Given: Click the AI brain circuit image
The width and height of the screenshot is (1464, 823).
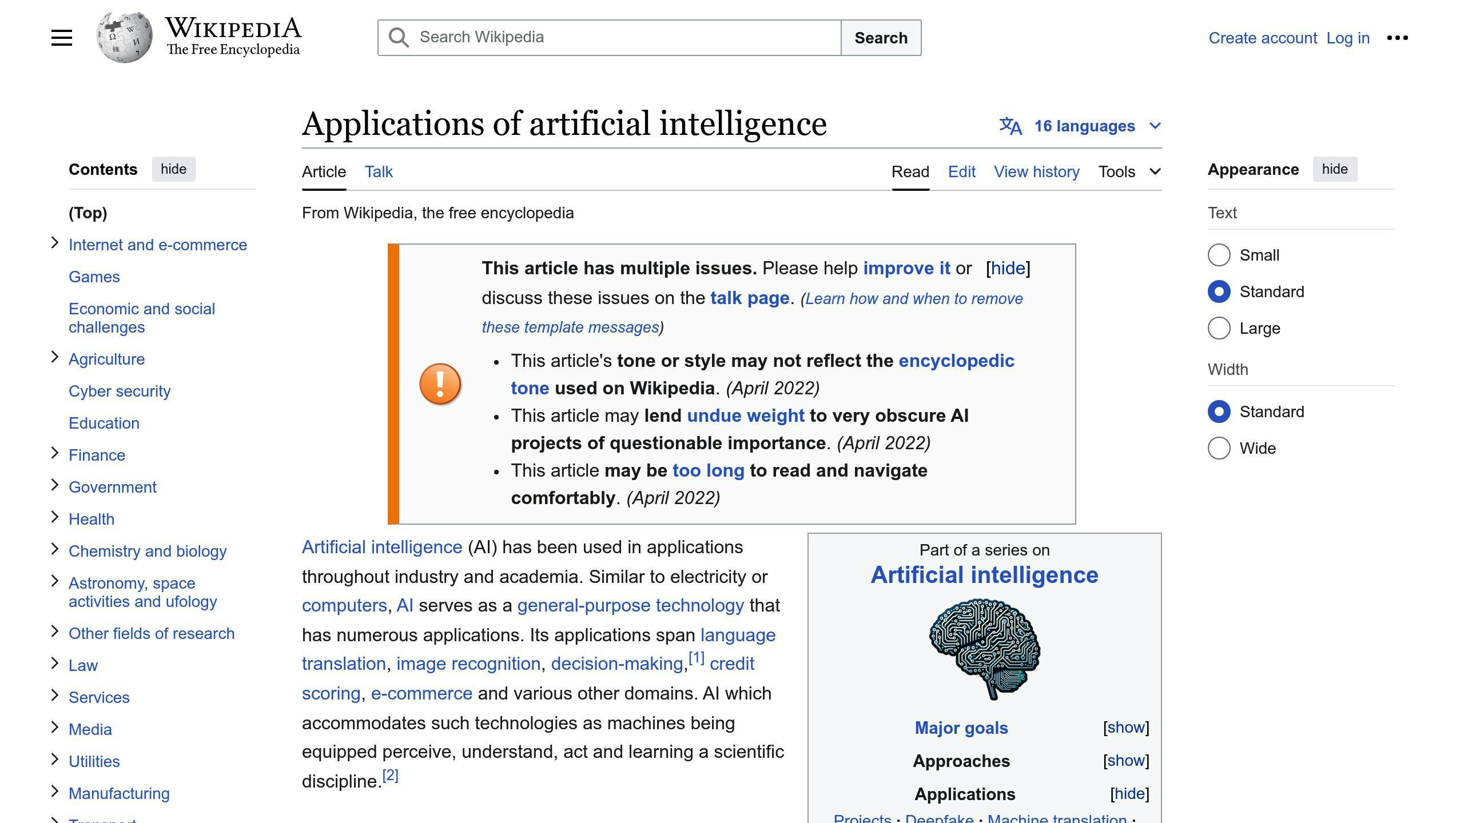Looking at the screenshot, I should click(x=984, y=649).
